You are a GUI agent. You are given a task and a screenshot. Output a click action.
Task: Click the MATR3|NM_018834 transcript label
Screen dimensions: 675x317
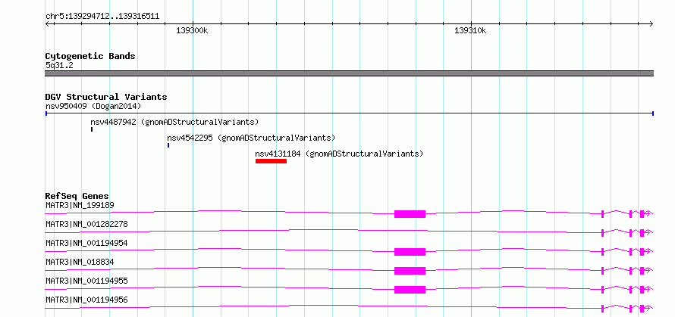click(80, 262)
